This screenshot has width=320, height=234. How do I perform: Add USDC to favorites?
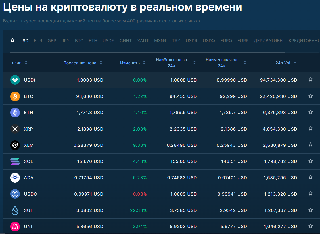[x=311, y=194]
